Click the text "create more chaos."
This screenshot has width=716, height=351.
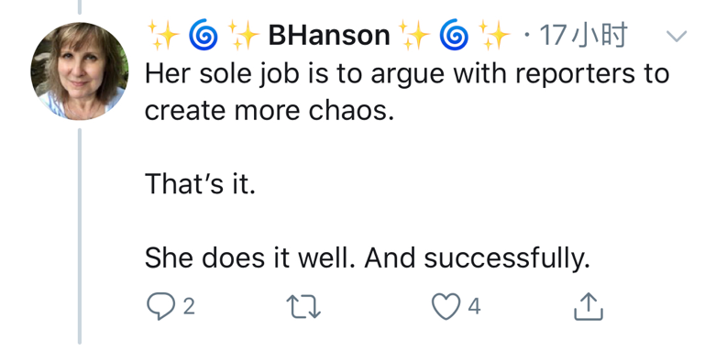tap(270, 111)
